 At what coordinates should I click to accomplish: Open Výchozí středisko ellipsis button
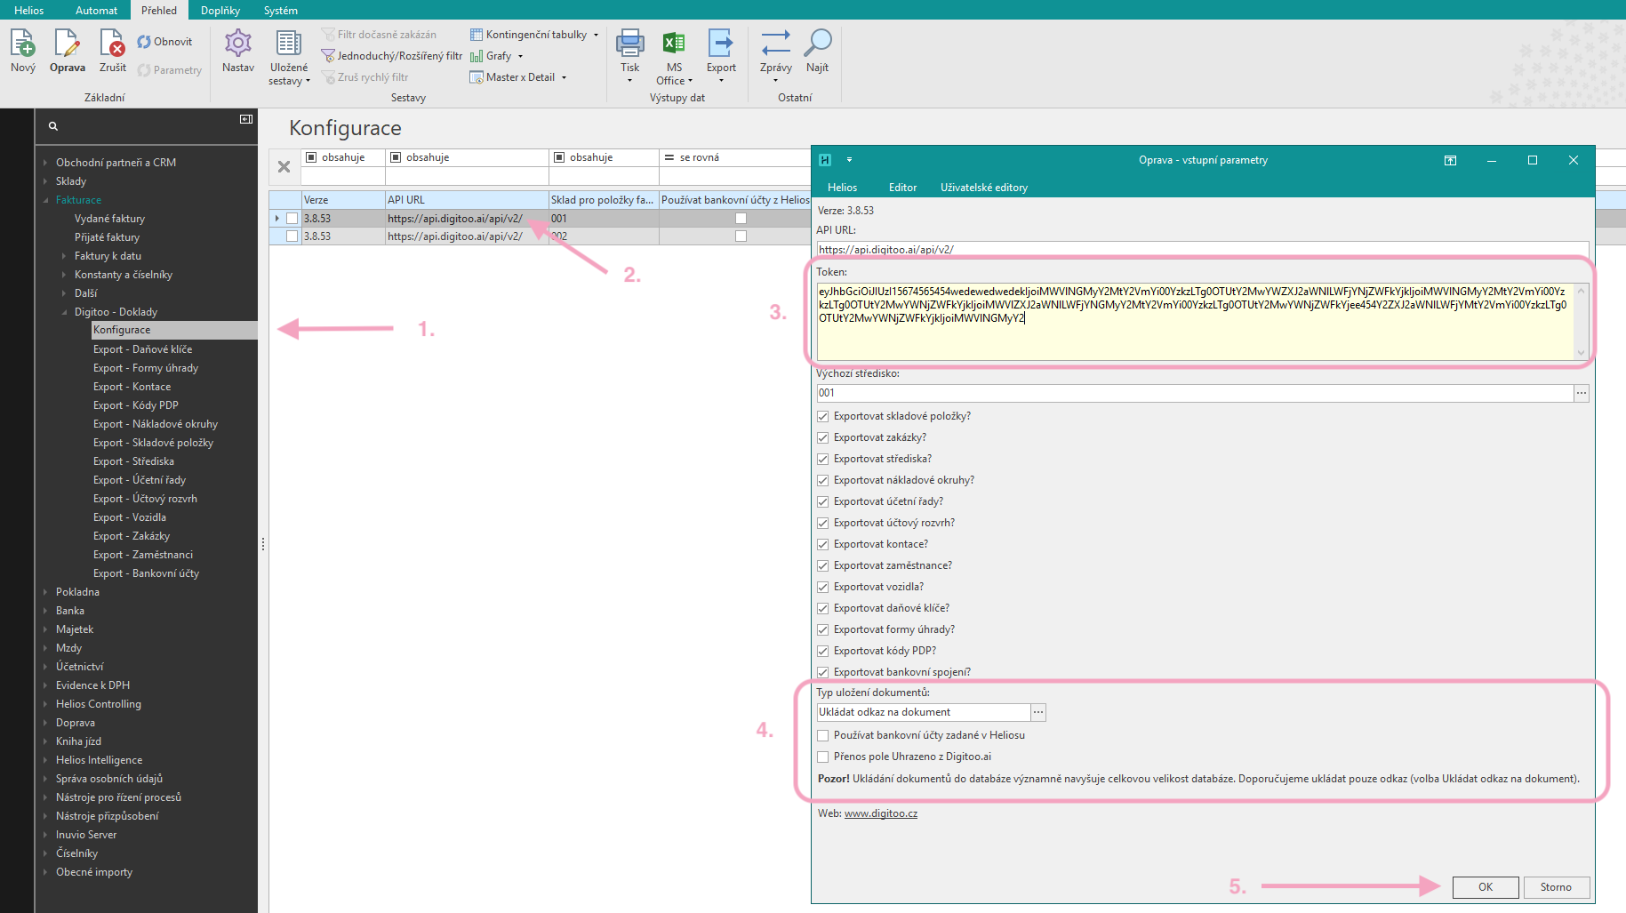point(1582,393)
